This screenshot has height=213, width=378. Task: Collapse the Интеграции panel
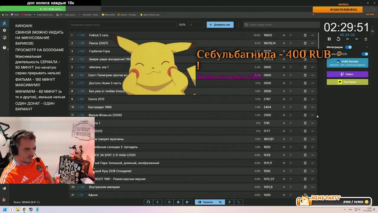[x=367, y=47]
